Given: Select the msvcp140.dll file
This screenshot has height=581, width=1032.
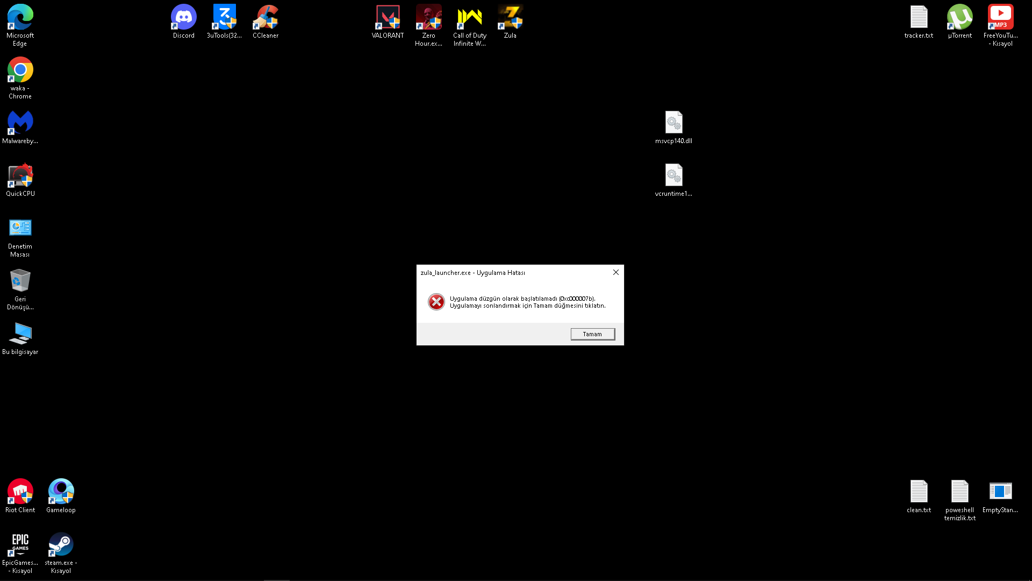Looking at the screenshot, I should point(673,123).
